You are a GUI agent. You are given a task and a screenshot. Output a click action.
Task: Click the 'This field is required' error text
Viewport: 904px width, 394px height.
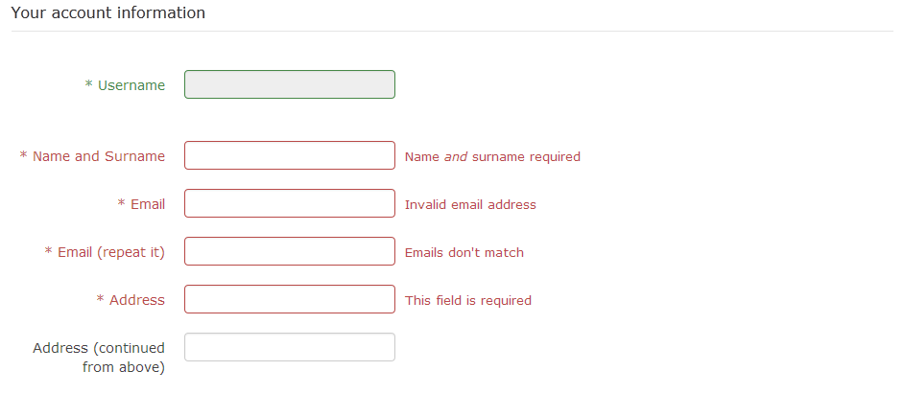click(x=468, y=300)
